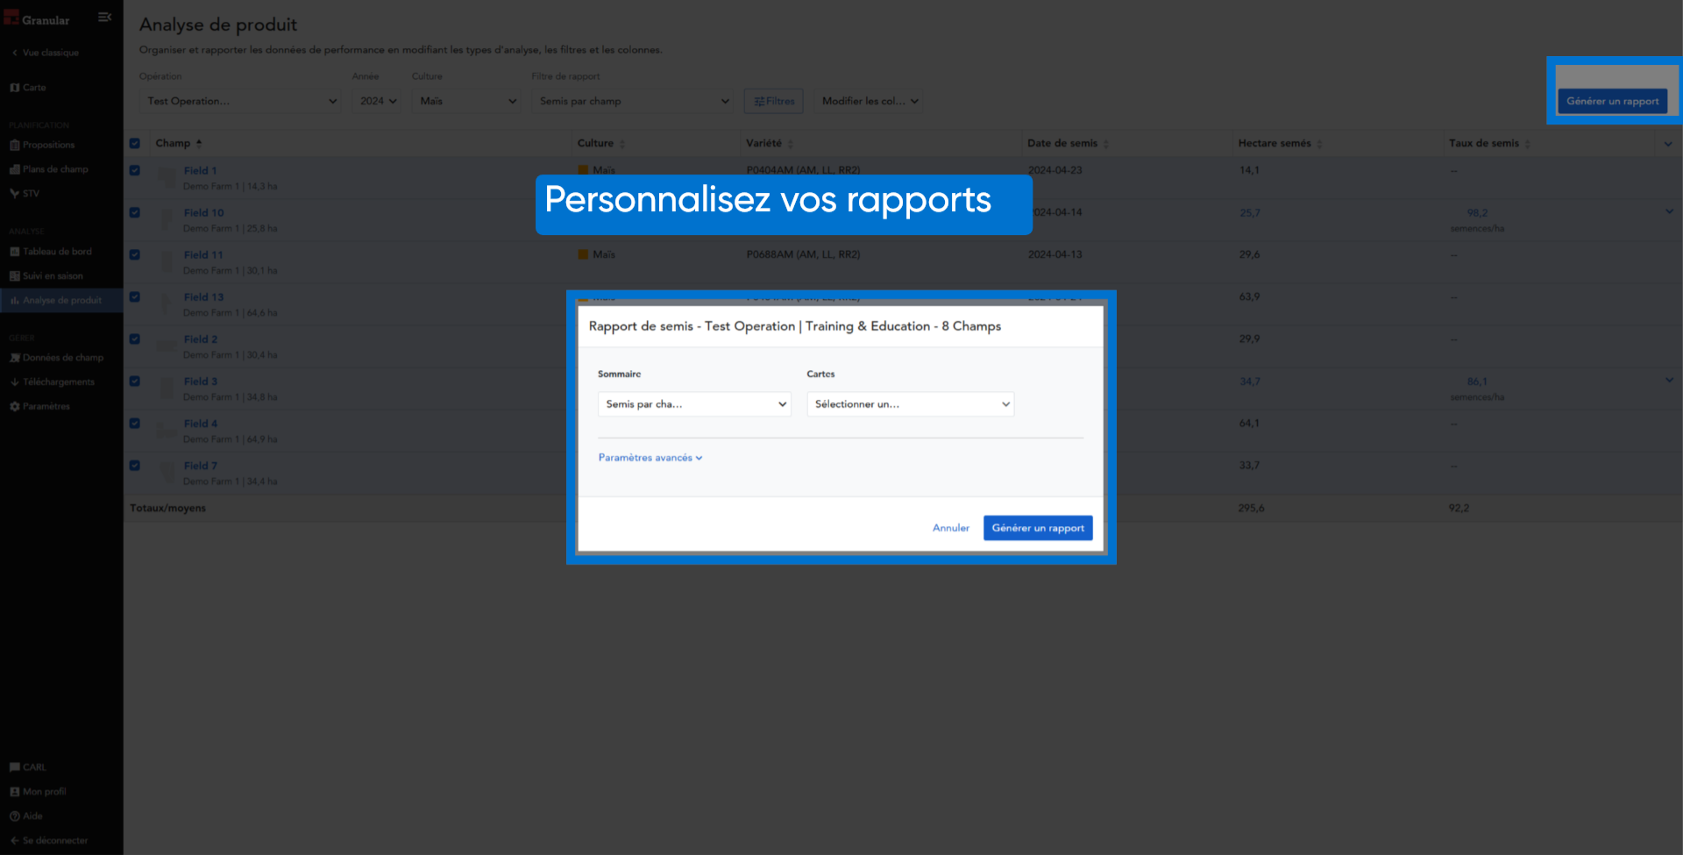Uncheck the Field 13 row checkbox

(x=135, y=296)
